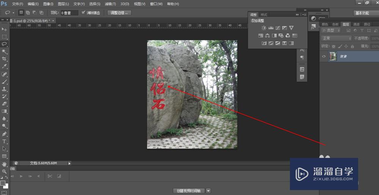Viewport: 379px width, 195px height.
Task: Toggle Quick Mask mode
Action: pyautogui.click(x=4, y=193)
